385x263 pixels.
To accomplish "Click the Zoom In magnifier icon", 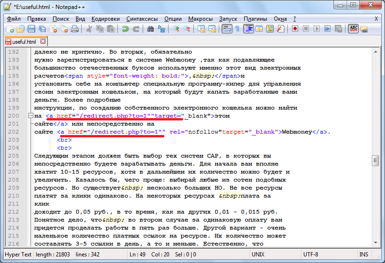I will [x=177, y=29].
